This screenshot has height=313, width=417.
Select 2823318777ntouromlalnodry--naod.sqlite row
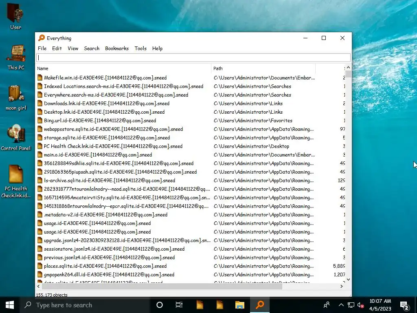tap(191, 189)
